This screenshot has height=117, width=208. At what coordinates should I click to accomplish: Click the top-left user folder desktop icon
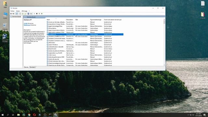[5, 4]
